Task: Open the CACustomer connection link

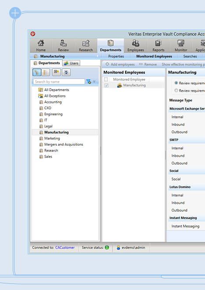Action: [x=65, y=247]
